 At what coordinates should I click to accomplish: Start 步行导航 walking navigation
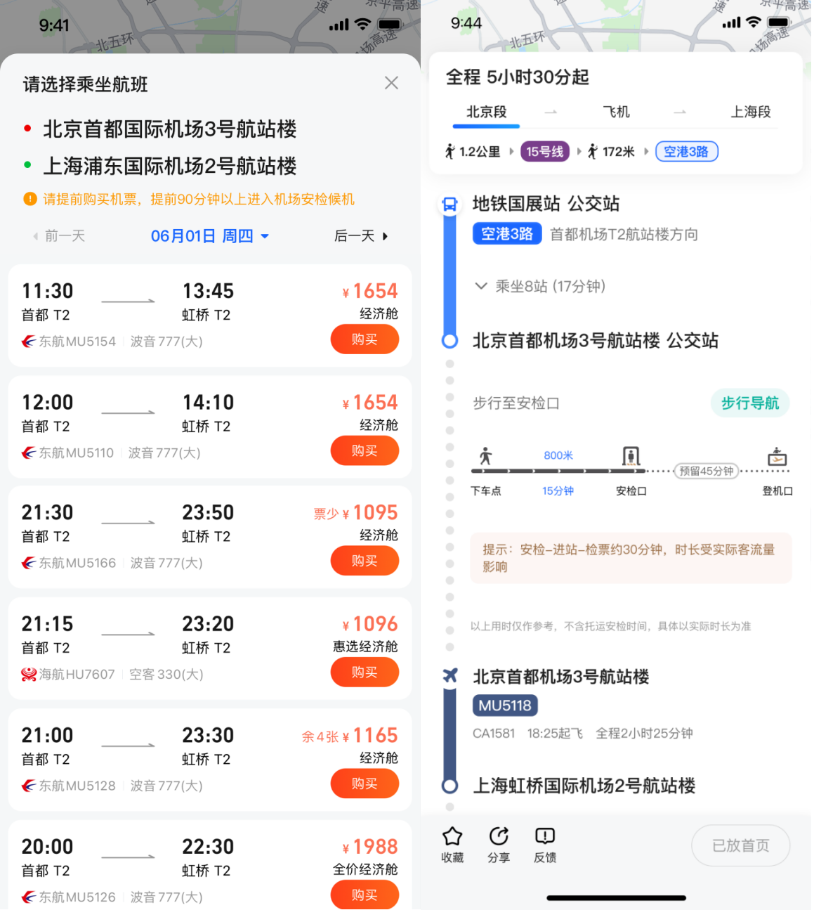[749, 403]
